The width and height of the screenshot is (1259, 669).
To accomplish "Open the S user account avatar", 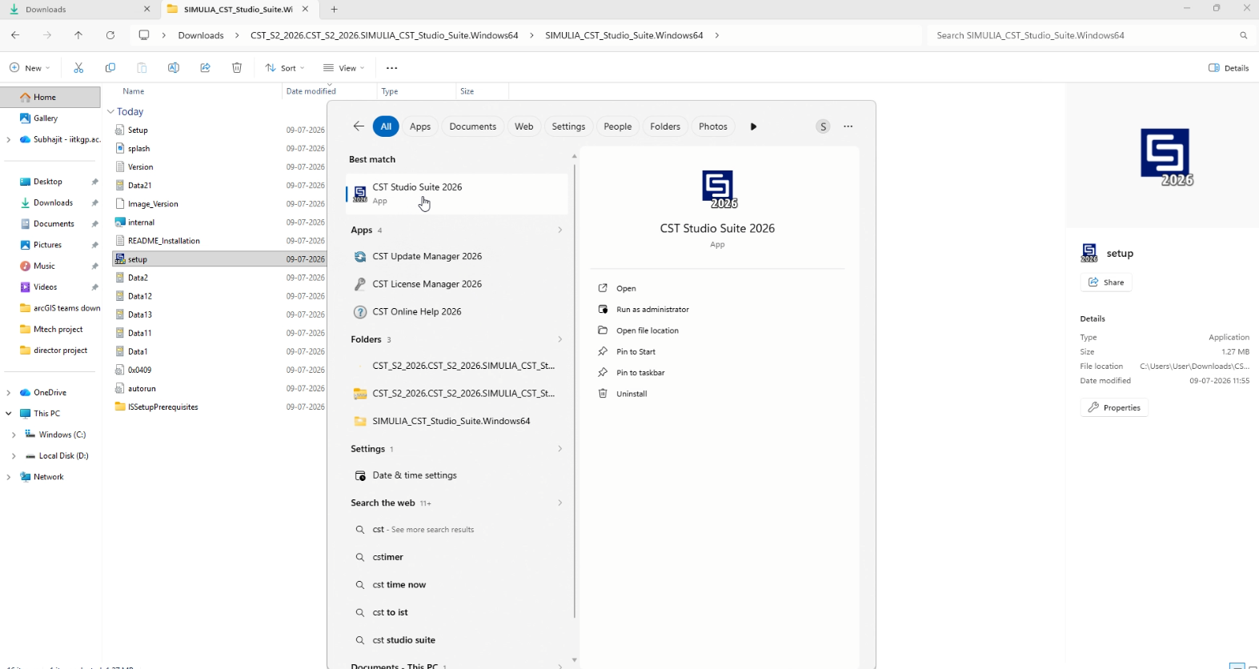I will pos(823,126).
